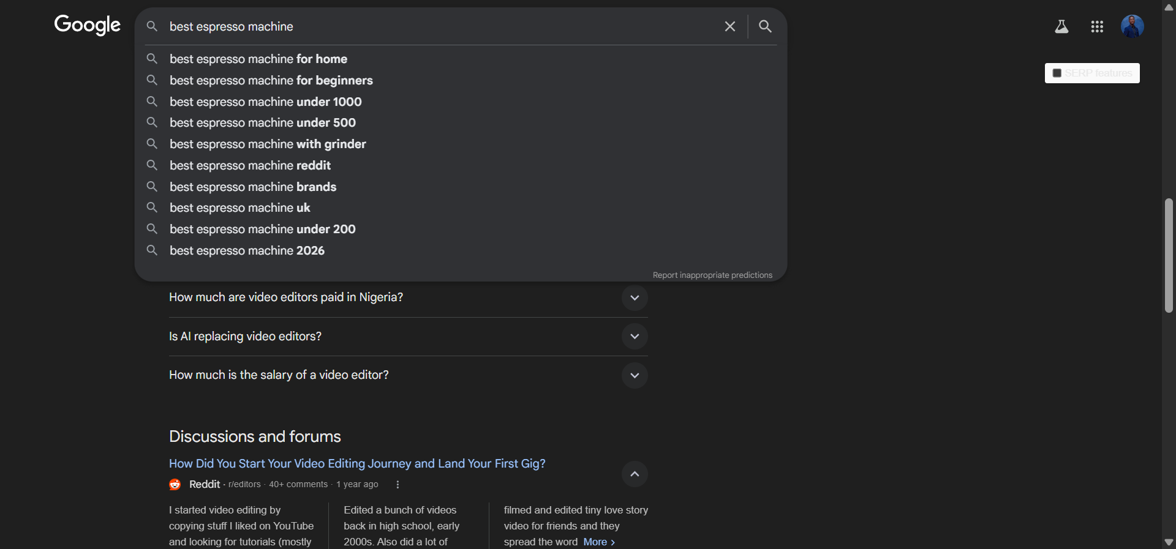The width and height of the screenshot is (1176, 549).
Task: Expand 'How much are video editors paid in Nigeria?'
Action: click(x=635, y=297)
